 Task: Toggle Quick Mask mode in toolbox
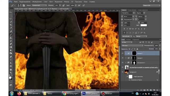click(11, 82)
